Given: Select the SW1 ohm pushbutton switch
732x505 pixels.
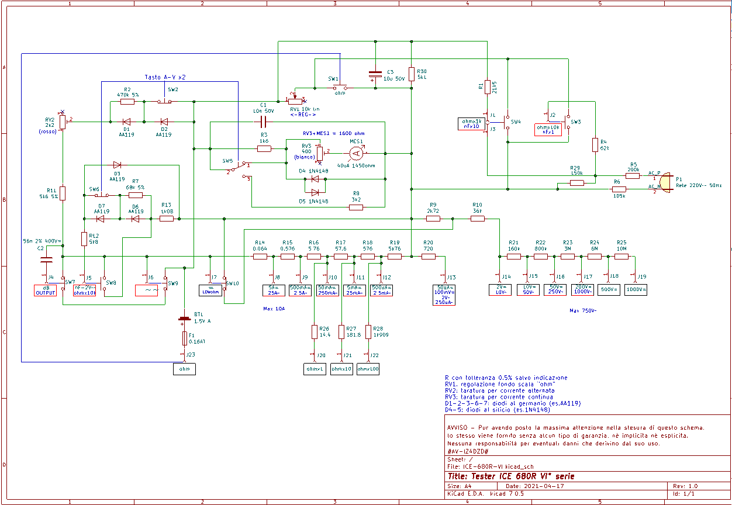Looking at the screenshot, I should coord(339,88).
